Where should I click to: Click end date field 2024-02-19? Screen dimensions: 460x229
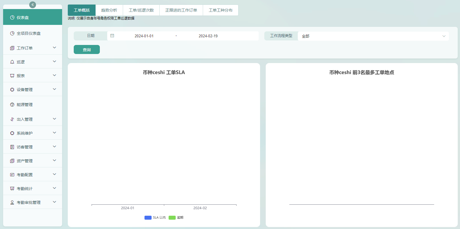click(x=208, y=36)
